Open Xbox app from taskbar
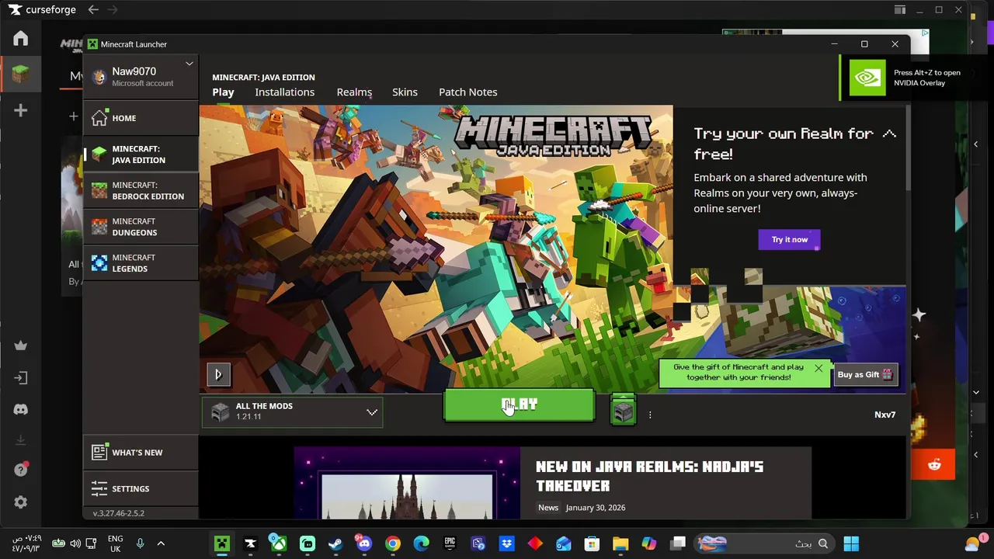 (278, 543)
